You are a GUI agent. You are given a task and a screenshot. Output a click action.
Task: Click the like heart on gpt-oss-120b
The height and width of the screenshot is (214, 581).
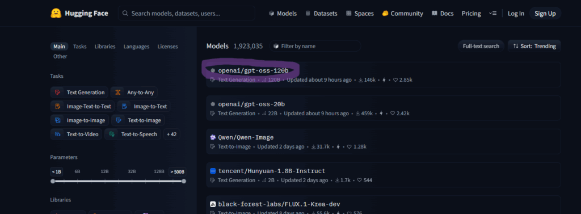click(395, 79)
